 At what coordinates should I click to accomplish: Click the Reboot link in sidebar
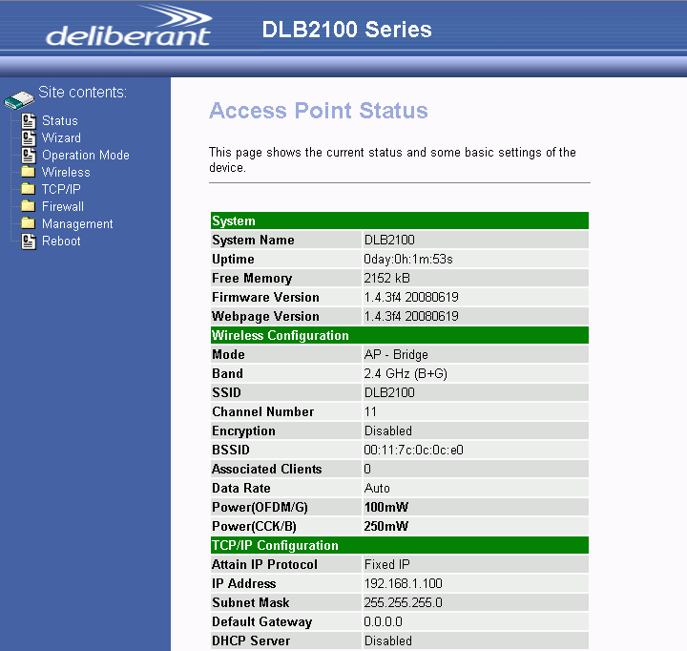pos(61,241)
